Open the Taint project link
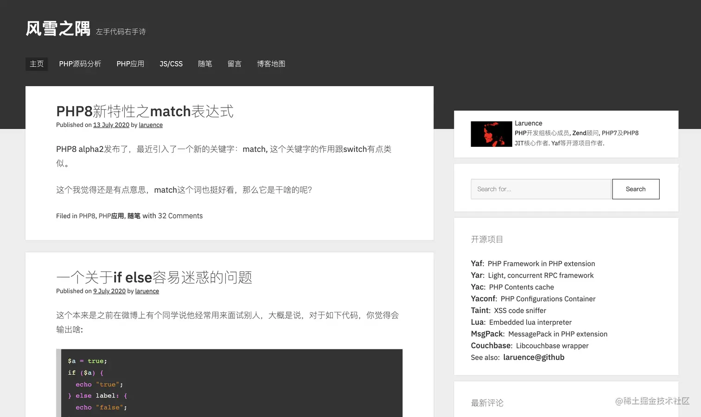The width and height of the screenshot is (701, 417). 480,310
